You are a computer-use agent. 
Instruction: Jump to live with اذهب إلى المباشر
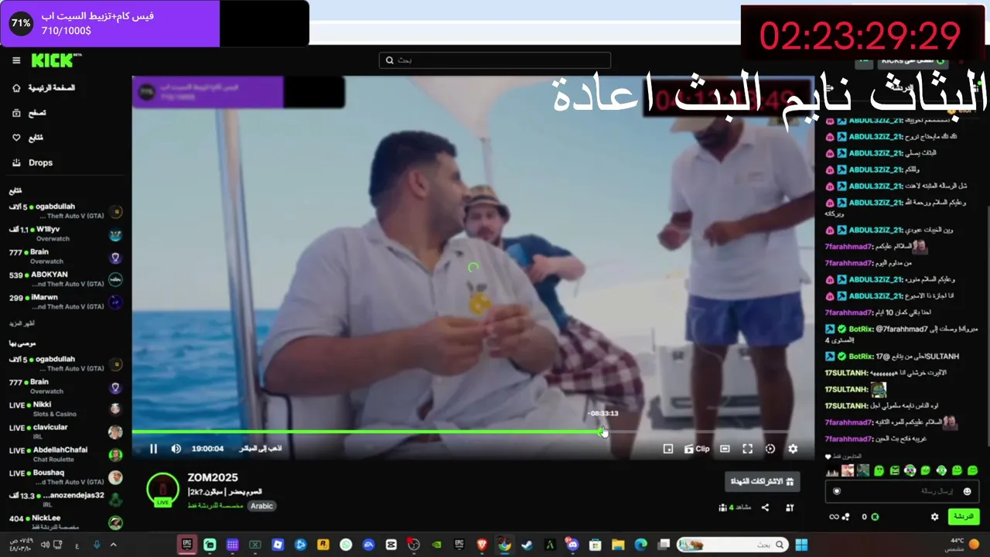261,449
